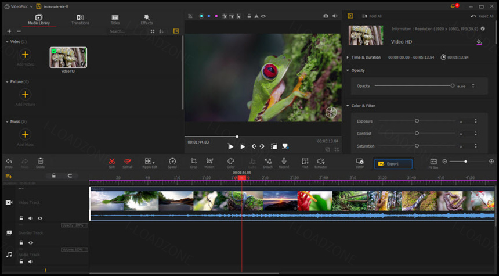
Task: Toggle the preview toolbar eye icon
Action: click(263, 16)
